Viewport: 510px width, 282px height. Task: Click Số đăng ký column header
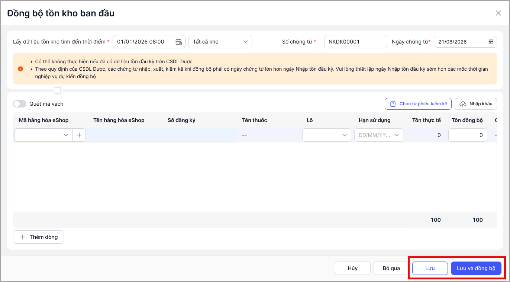pyautogui.click(x=181, y=120)
